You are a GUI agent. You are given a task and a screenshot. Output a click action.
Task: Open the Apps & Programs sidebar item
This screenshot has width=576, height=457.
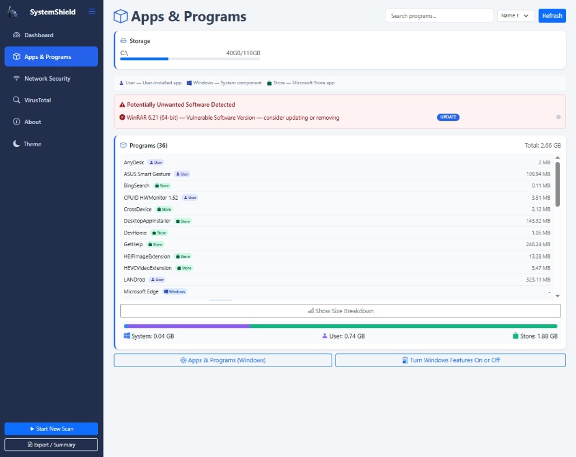tap(51, 56)
